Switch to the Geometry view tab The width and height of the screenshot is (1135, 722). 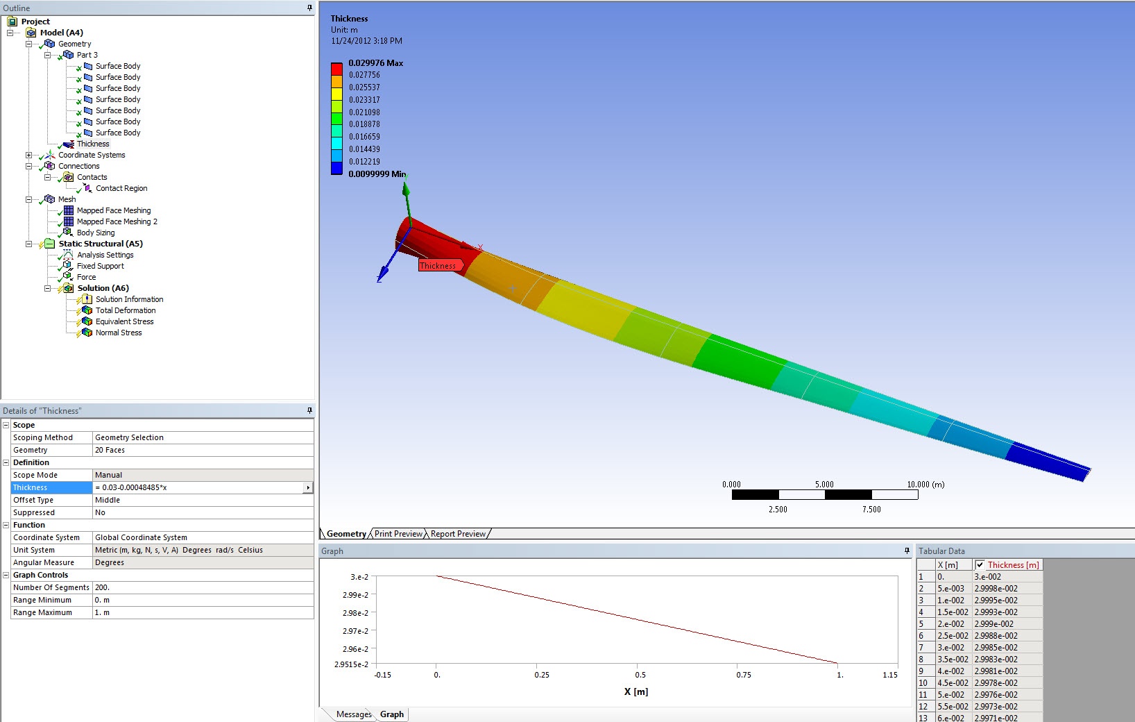(x=346, y=534)
